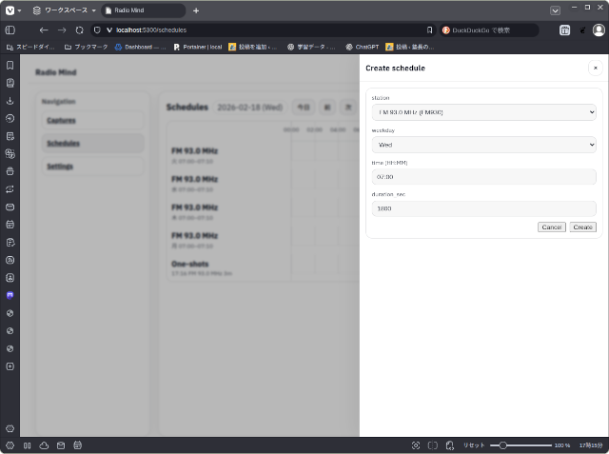Close the Create schedule dialog
This screenshot has width=609, height=454.
pyautogui.click(x=595, y=69)
